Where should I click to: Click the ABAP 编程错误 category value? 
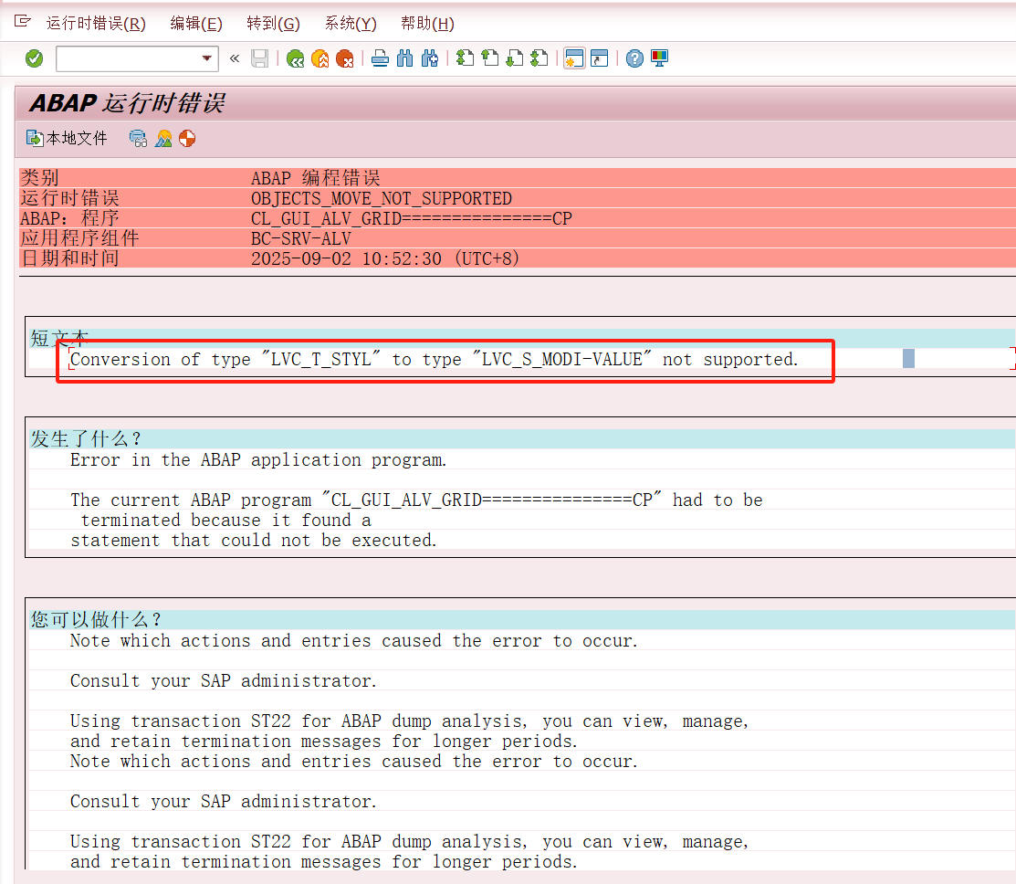[316, 178]
